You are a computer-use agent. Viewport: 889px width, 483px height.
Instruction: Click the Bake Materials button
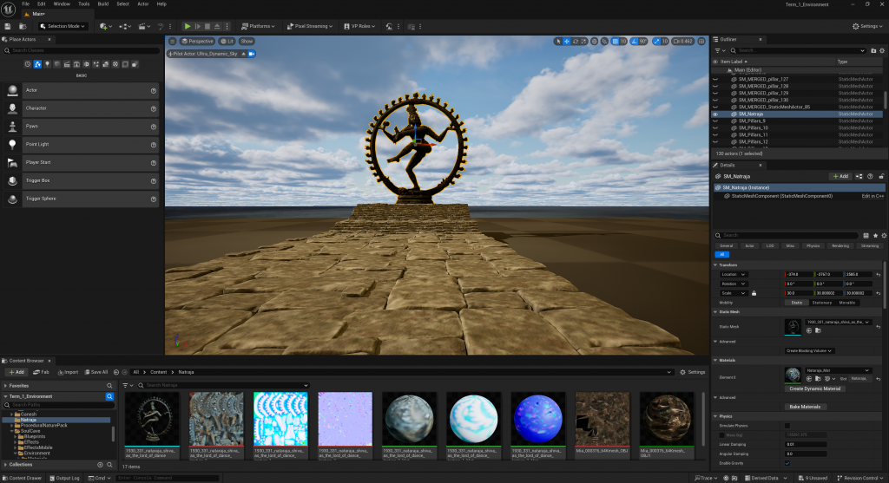click(805, 407)
